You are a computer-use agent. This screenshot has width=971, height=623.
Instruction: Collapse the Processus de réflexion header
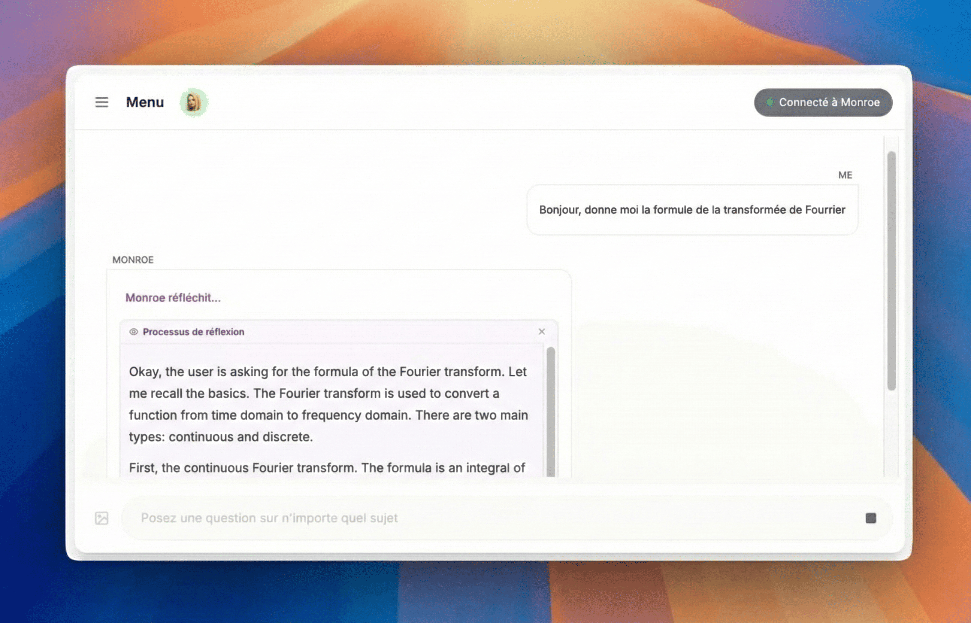[193, 332]
